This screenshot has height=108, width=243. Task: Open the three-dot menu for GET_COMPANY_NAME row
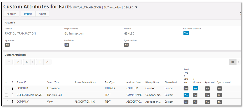[x=12, y=95]
